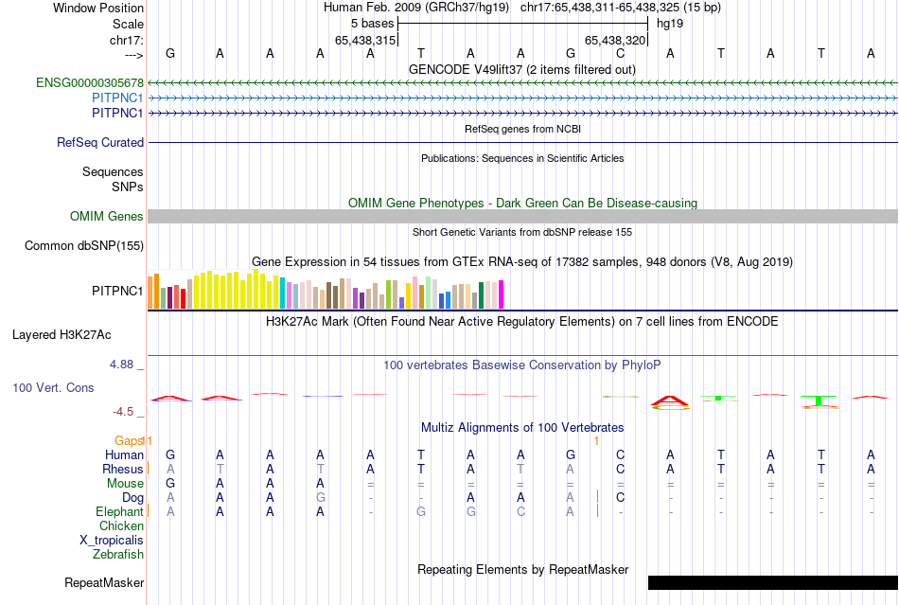Click the C base in the Elephant alignment row

pyautogui.click(x=520, y=511)
